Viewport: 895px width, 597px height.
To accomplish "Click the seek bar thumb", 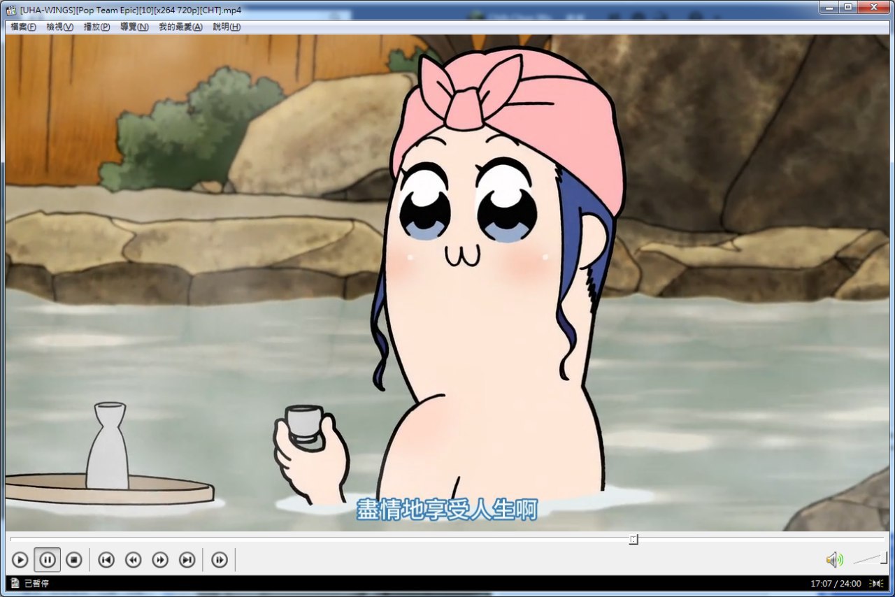I will [633, 539].
